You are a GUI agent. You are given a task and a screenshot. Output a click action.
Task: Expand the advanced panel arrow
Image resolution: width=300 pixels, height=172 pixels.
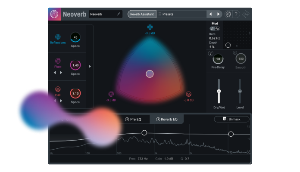(90, 66)
